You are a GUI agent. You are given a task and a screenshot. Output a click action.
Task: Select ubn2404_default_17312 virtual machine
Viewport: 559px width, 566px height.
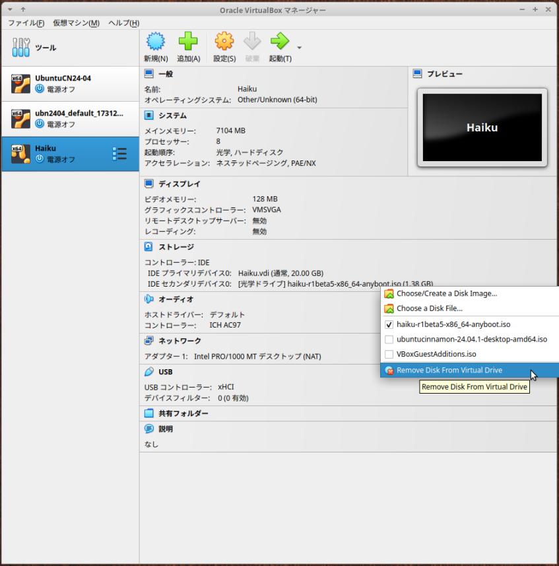click(71, 119)
